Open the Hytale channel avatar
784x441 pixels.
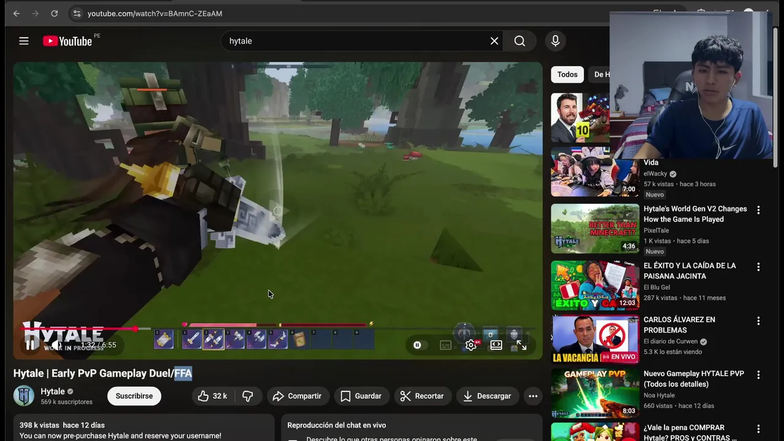24,396
